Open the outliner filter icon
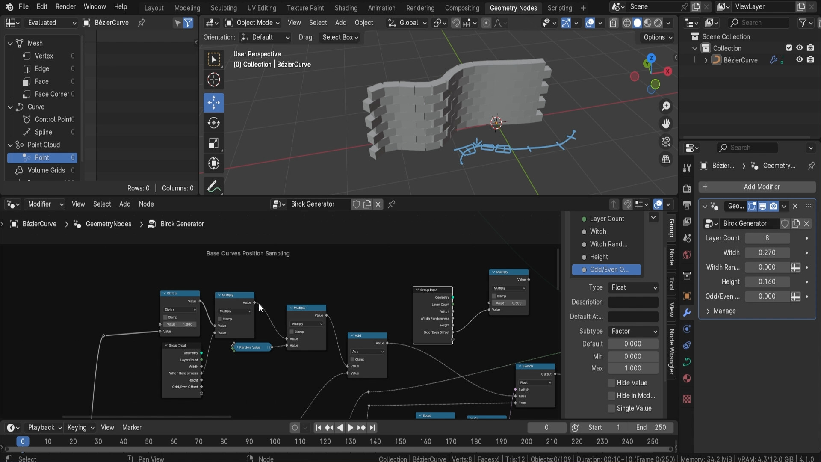This screenshot has width=821, height=462. coord(806,23)
